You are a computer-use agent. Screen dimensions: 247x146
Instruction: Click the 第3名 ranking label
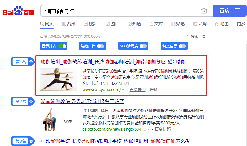[21, 141]
